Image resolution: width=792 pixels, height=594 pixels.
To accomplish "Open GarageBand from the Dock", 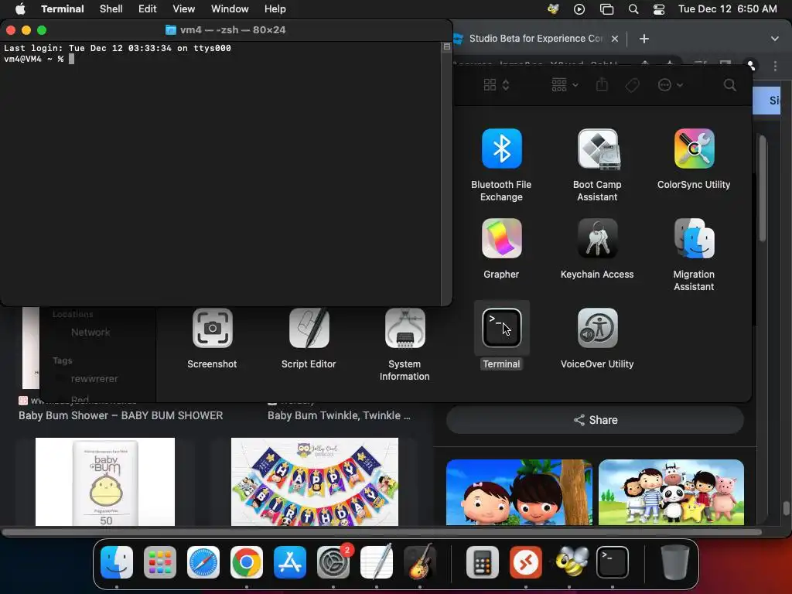I will 420,562.
